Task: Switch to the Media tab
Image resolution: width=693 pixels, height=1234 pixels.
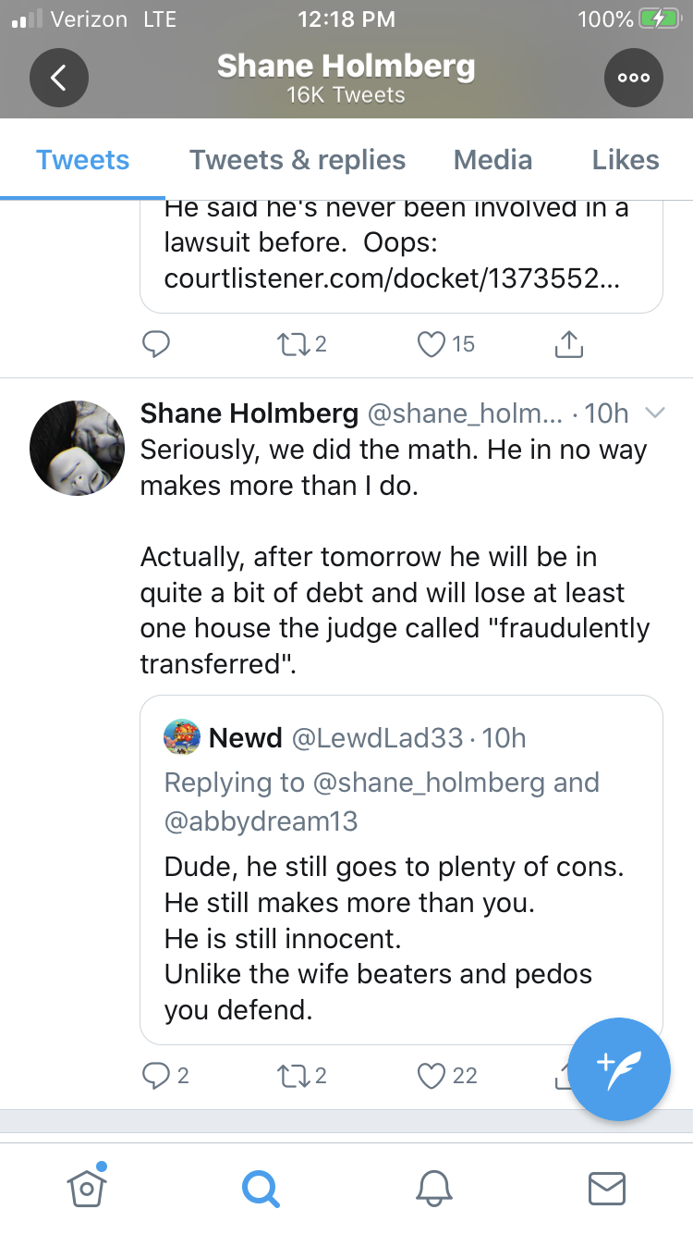Action: tap(492, 160)
